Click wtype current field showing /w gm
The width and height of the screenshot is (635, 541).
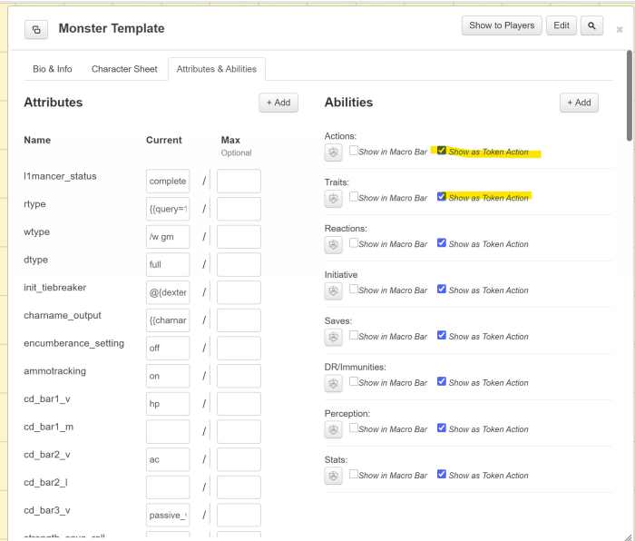coord(168,237)
